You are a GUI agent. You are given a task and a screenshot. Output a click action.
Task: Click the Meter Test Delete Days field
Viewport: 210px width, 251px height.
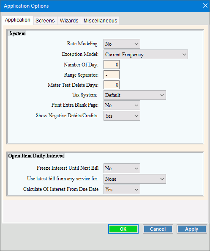point(112,85)
